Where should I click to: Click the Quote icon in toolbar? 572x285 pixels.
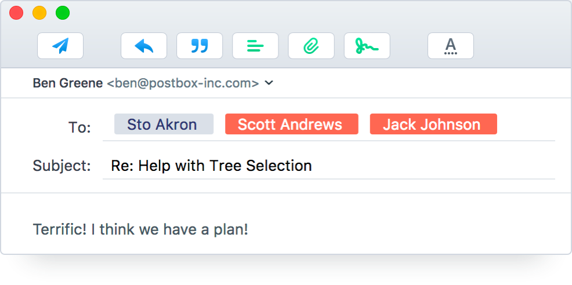coord(200,46)
